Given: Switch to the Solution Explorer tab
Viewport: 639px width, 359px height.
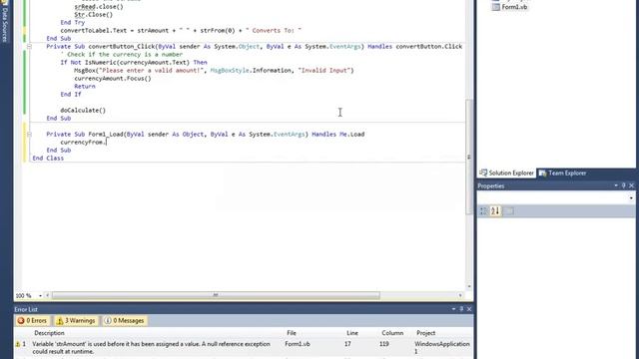Looking at the screenshot, I should click(506, 173).
